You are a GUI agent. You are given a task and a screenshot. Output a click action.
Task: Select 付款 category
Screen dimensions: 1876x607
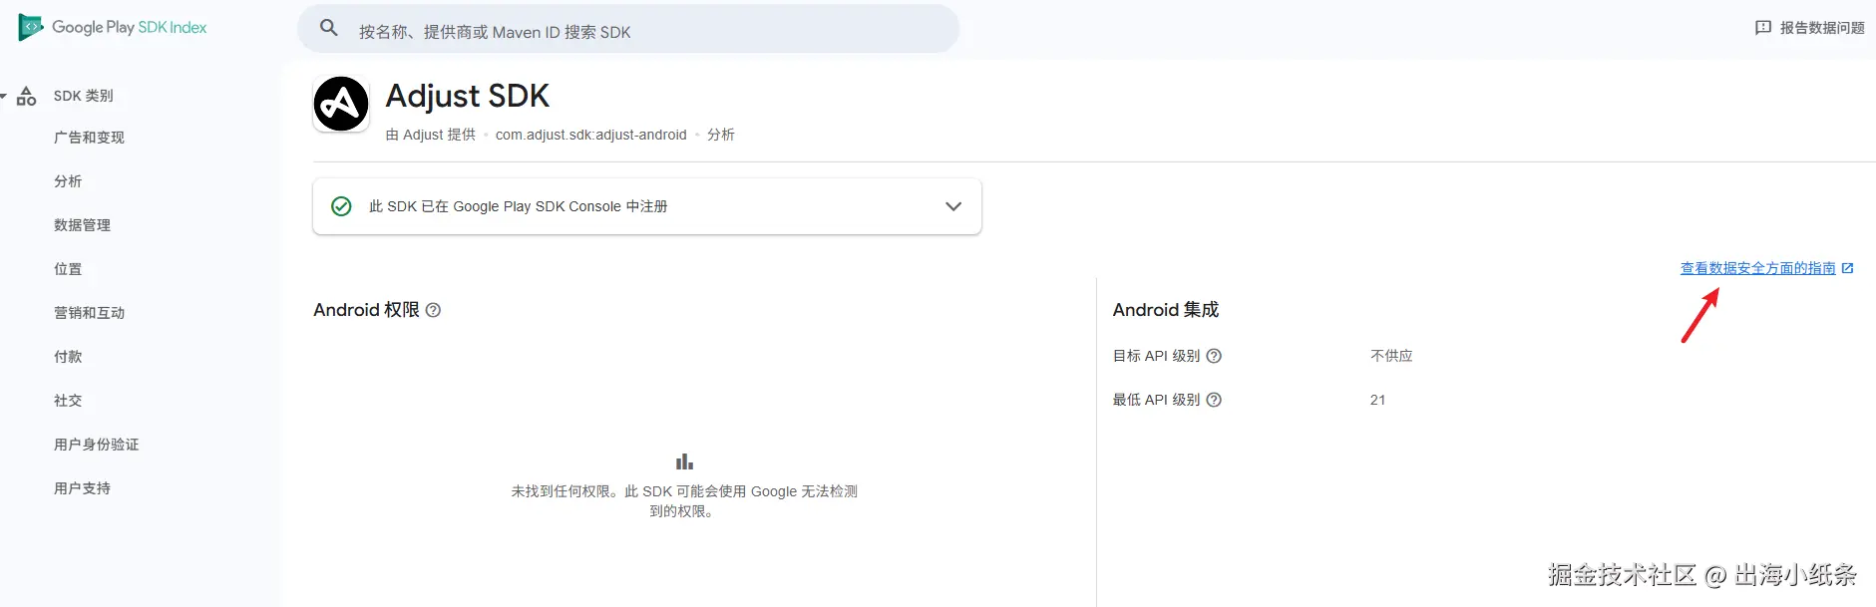pyautogui.click(x=68, y=357)
